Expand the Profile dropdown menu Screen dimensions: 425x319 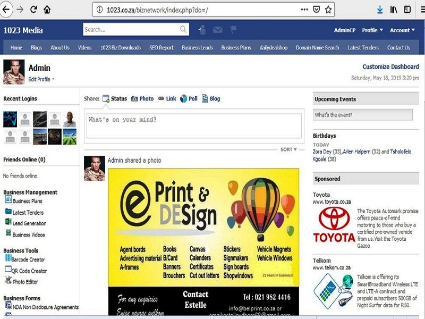372,30
